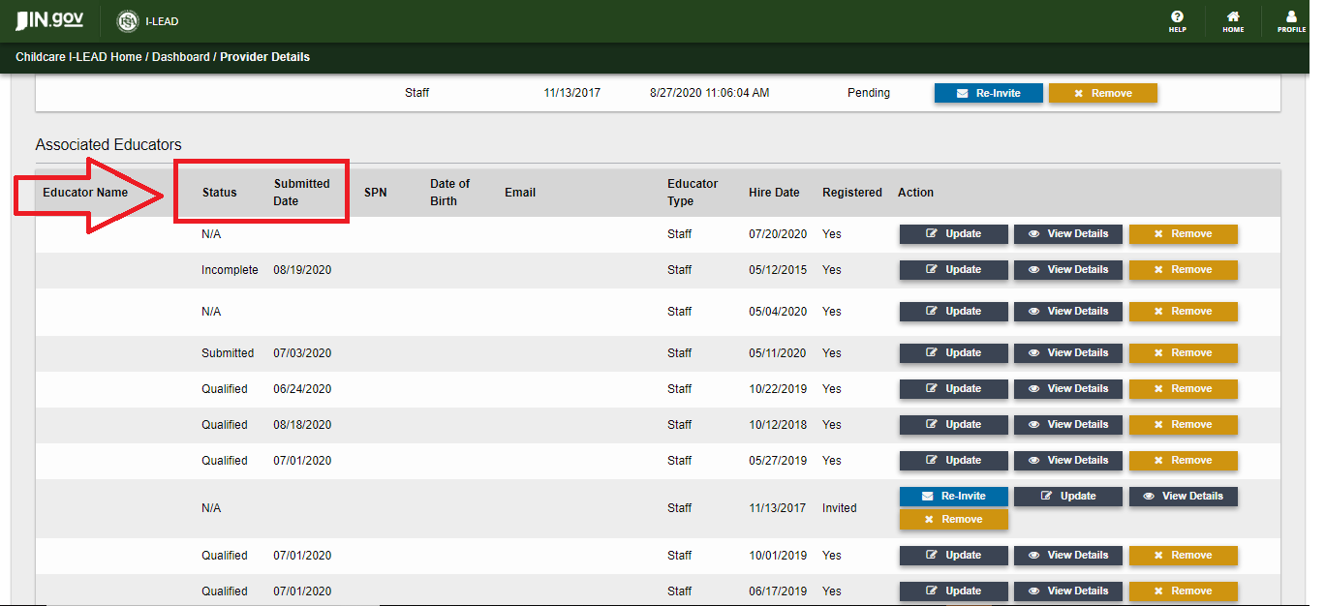This screenshot has width=1325, height=606.
Task: Sort by Submitted Date column header
Action: point(301,192)
